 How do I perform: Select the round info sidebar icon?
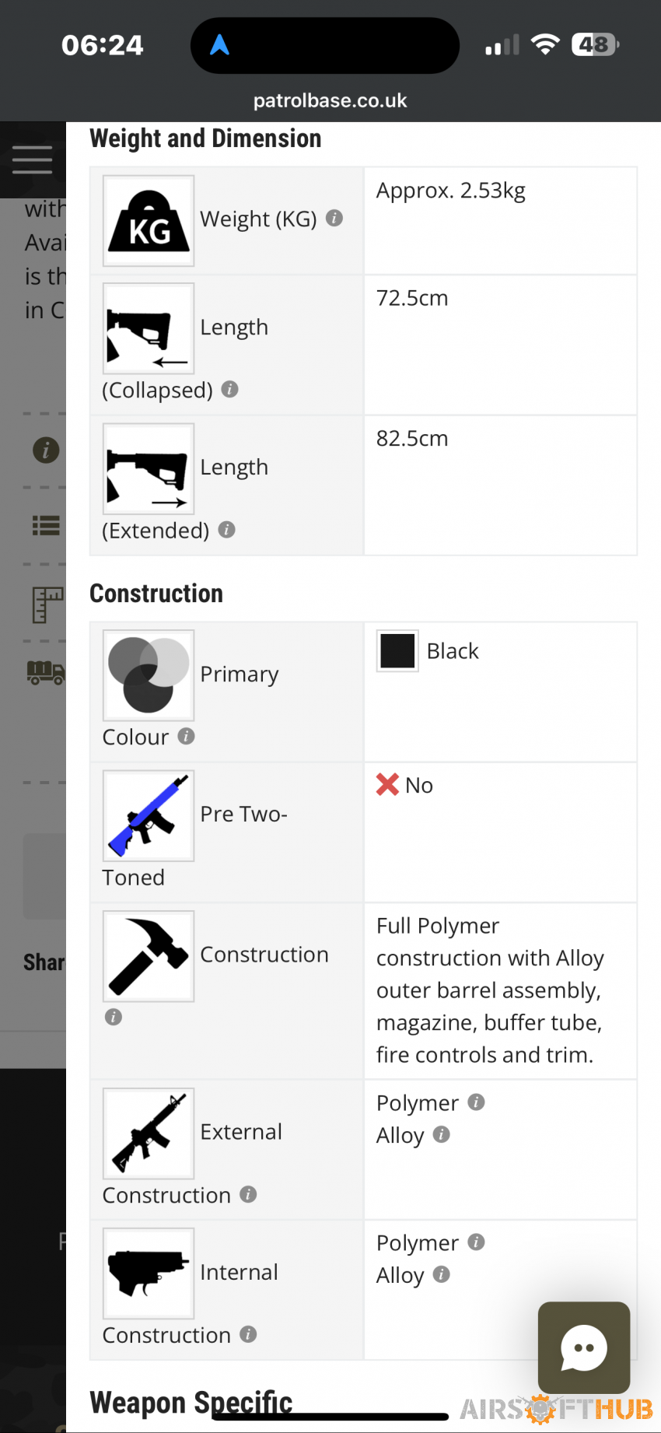[46, 450]
